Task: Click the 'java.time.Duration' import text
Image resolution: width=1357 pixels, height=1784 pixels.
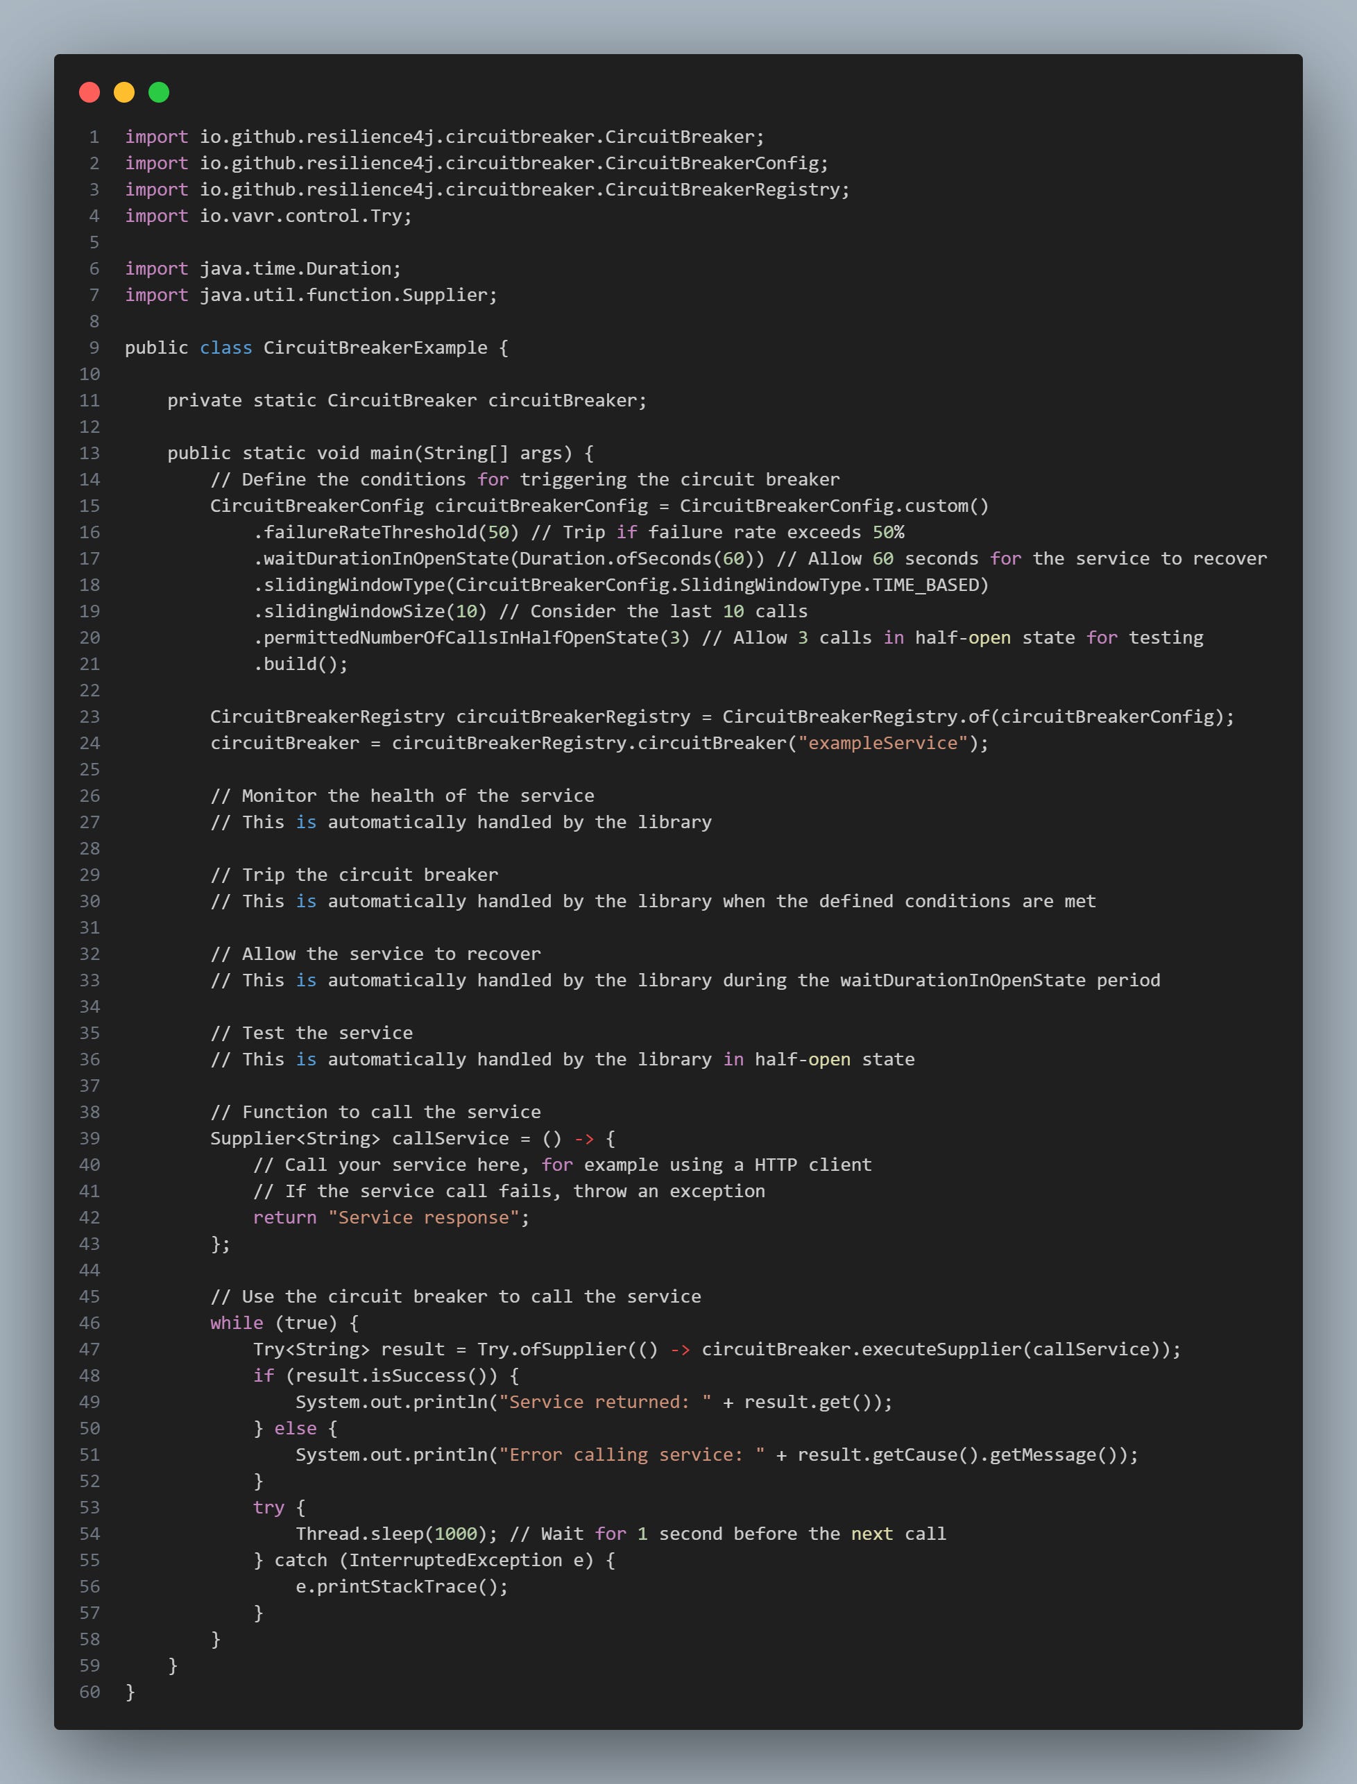Action: tap(295, 268)
